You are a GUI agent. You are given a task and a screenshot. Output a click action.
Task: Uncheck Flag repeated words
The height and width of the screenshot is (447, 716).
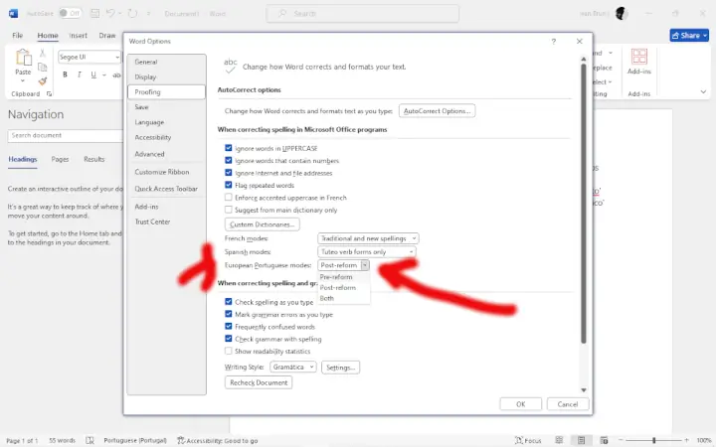[229, 185]
